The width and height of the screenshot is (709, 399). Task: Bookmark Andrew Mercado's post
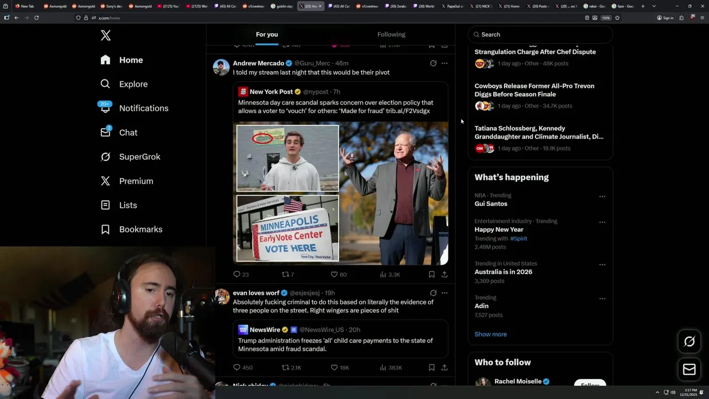[x=431, y=274]
